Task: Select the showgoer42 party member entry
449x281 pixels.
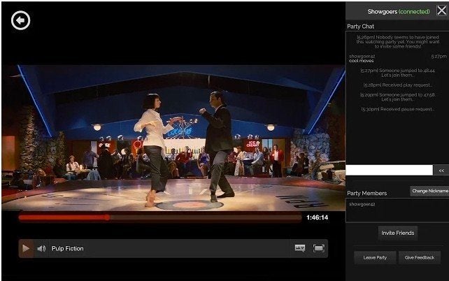Action: 362,204
